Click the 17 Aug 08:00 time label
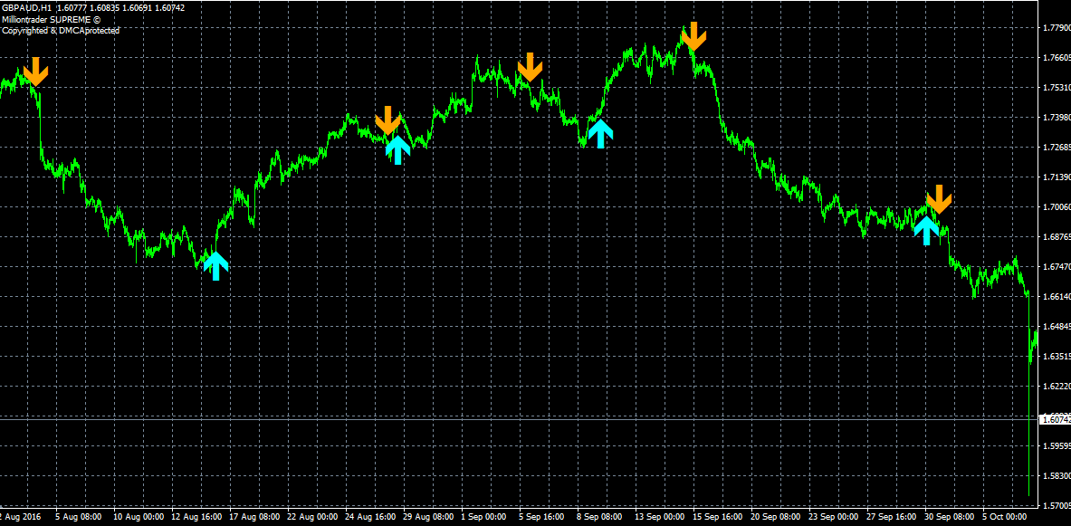This screenshot has height=526, width=1071. coord(253,517)
